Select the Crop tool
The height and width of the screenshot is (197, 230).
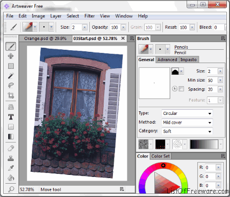coord(11,95)
